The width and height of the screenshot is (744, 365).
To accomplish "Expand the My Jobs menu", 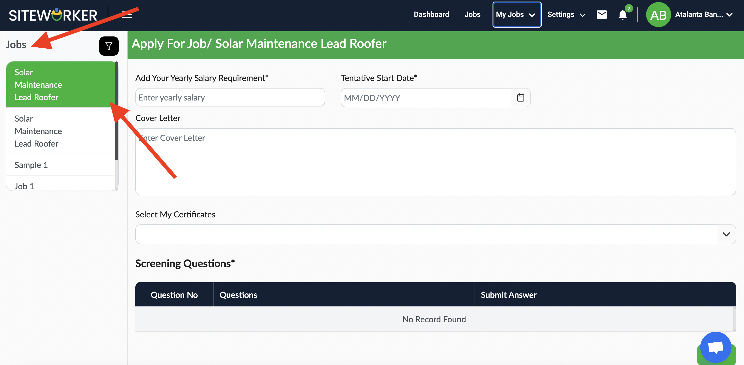I will click(x=517, y=14).
